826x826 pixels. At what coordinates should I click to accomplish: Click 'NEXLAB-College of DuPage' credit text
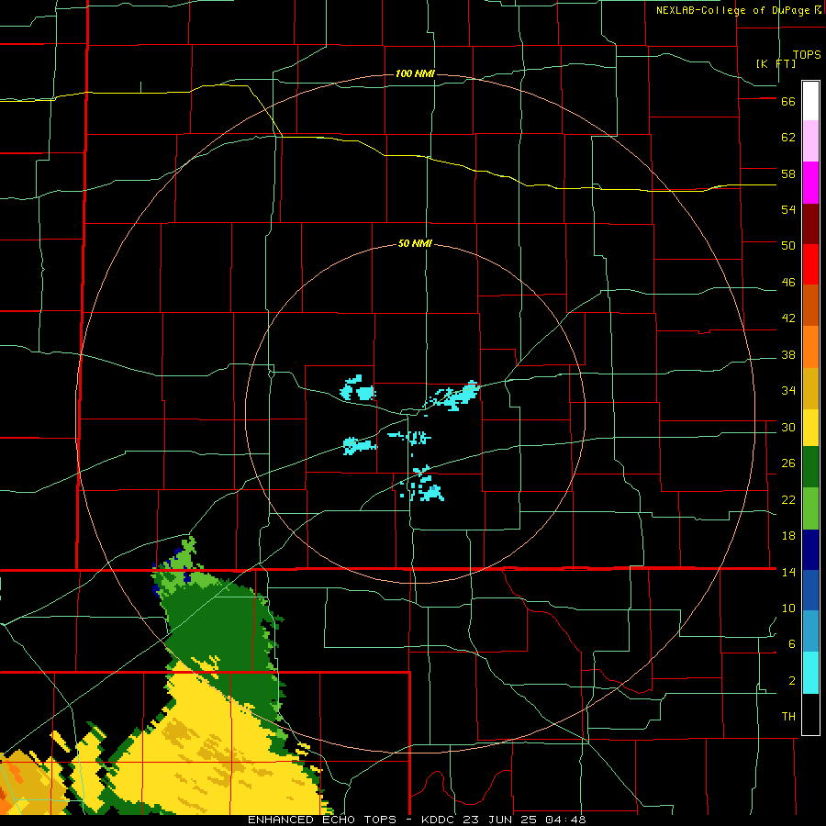click(734, 10)
